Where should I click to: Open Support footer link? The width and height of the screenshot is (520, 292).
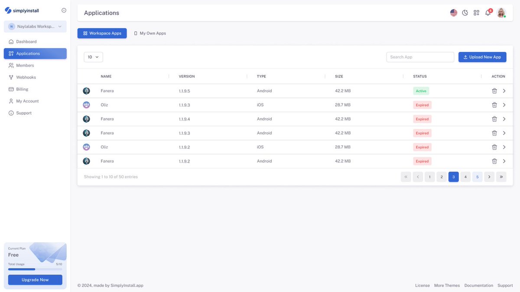click(x=505, y=286)
